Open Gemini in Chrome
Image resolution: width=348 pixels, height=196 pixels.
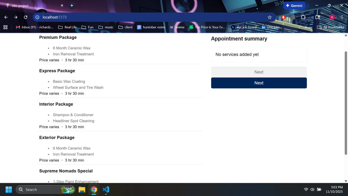click(x=294, y=6)
